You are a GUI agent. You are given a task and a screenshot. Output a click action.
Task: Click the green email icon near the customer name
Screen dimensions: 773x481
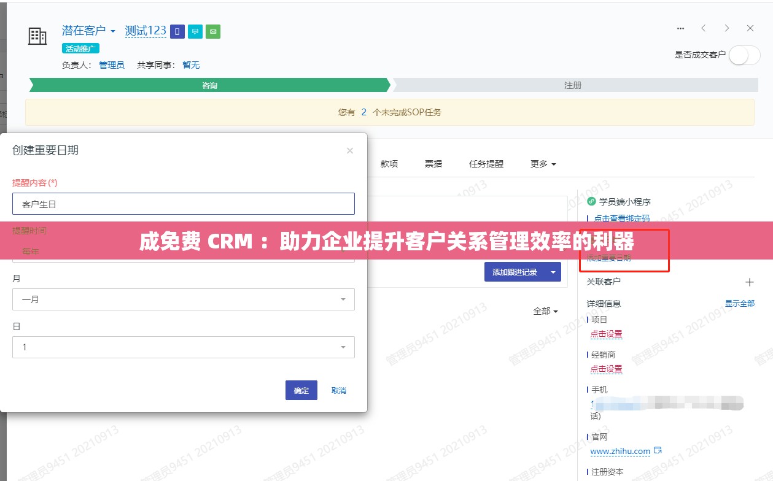[x=212, y=31]
